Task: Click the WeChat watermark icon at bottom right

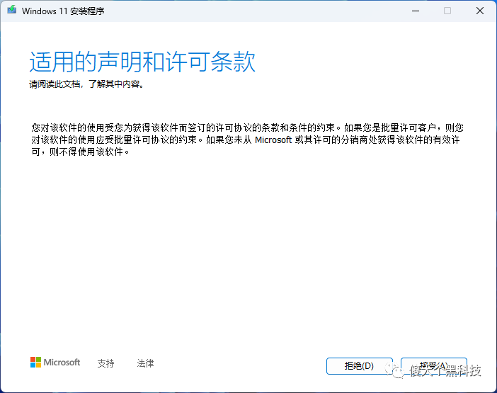Action: (x=392, y=370)
